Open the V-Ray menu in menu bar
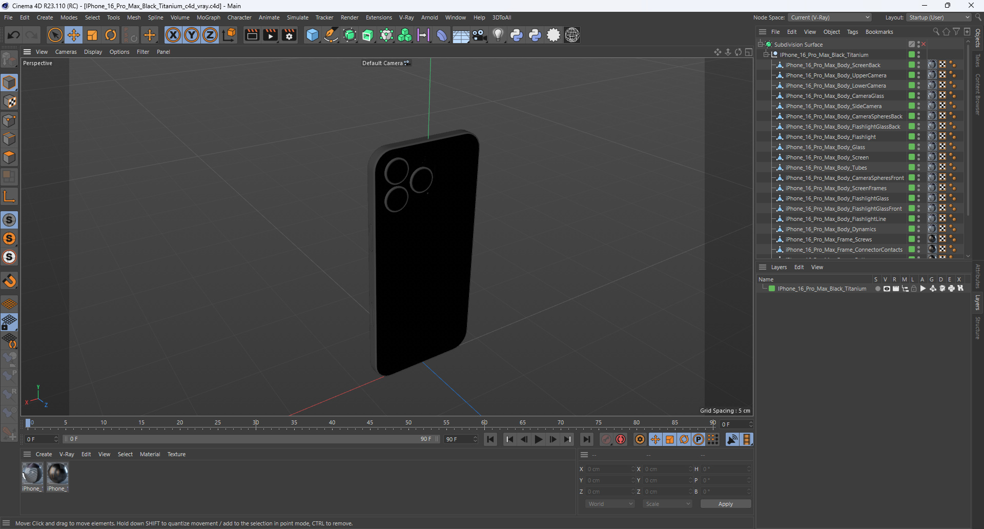Screen dimensions: 984x529 406,17
